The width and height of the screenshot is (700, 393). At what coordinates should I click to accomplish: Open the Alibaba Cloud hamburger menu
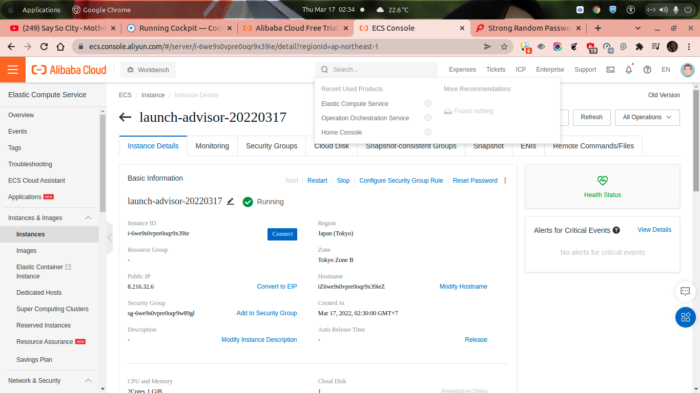13,70
